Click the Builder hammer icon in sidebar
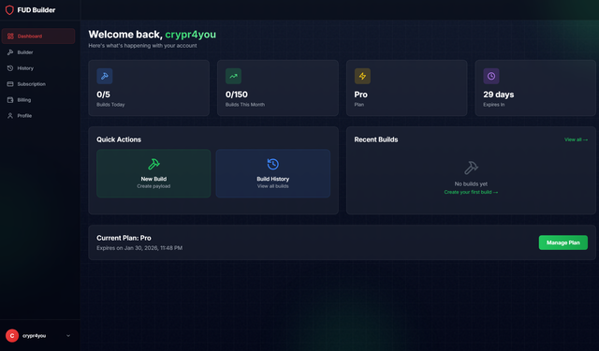The image size is (599, 351). click(10, 52)
